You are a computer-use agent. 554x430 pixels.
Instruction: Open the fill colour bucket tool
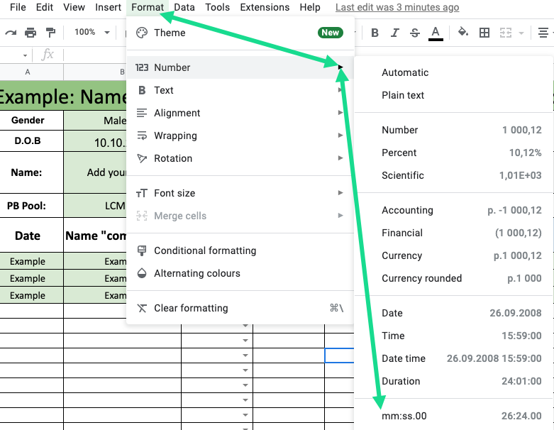(463, 33)
